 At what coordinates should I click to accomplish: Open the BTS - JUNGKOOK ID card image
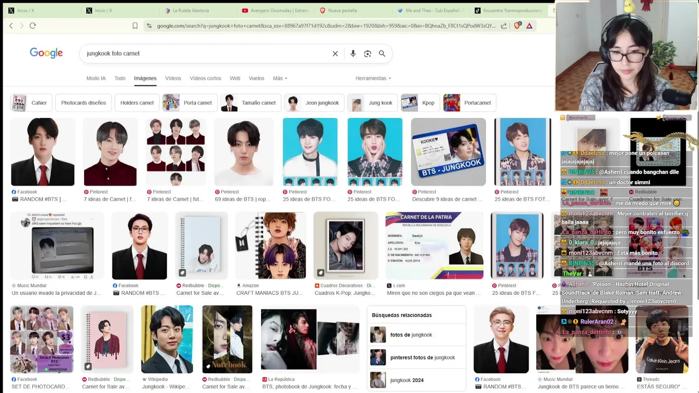pyautogui.click(x=448, y=152)
